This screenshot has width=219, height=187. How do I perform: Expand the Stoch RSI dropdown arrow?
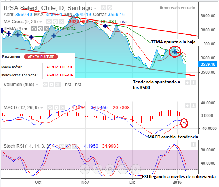[53, 147]
